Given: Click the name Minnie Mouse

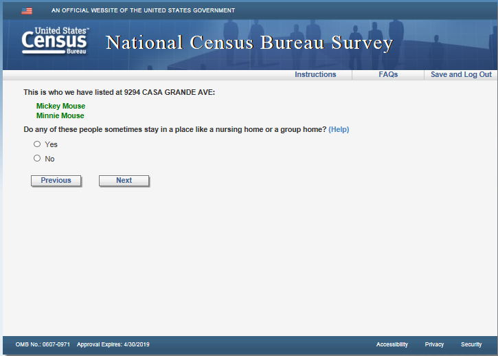Looking at the screenshot, I should pos(60,115).
